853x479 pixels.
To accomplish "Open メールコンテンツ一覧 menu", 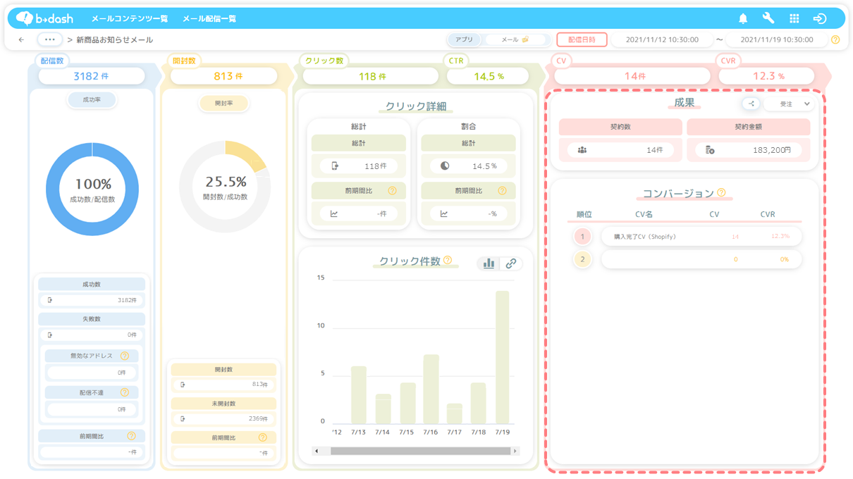I will (x=130, y=19).
